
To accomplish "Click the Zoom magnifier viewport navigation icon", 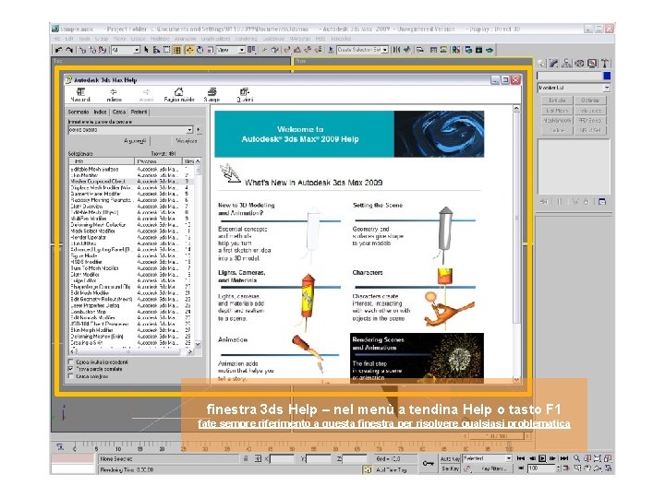I will tap(576, 458).
